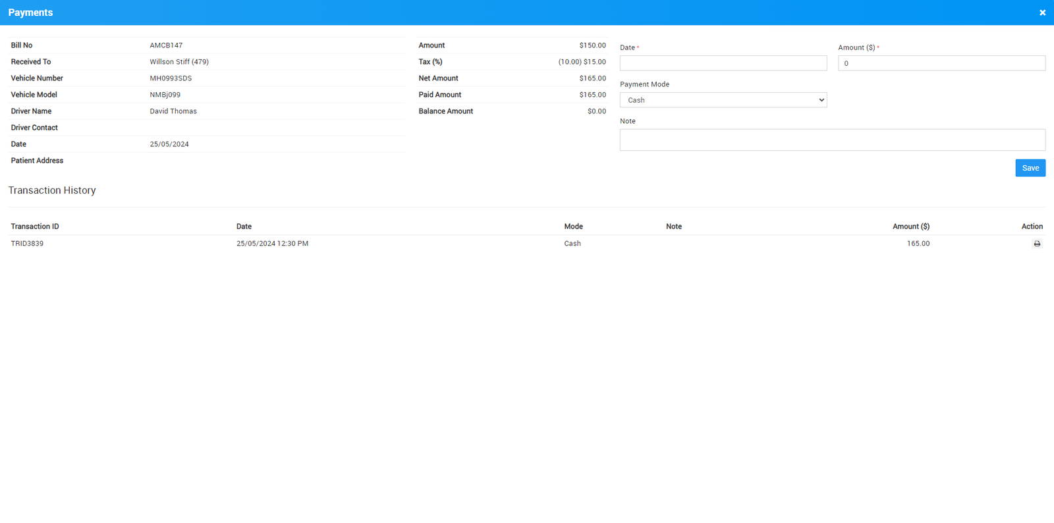Select the vehicle number MH0993SDS
Viewport: 1054px width, 523px height.
(x=171, y=78)
